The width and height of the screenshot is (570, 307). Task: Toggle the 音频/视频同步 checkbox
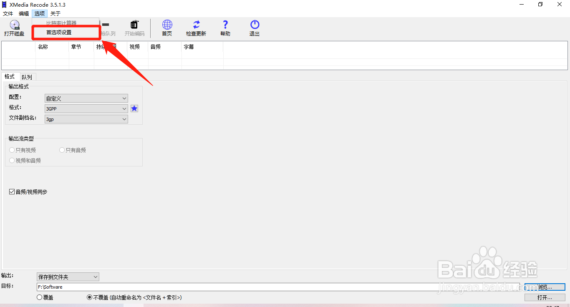tap(12, 192)
